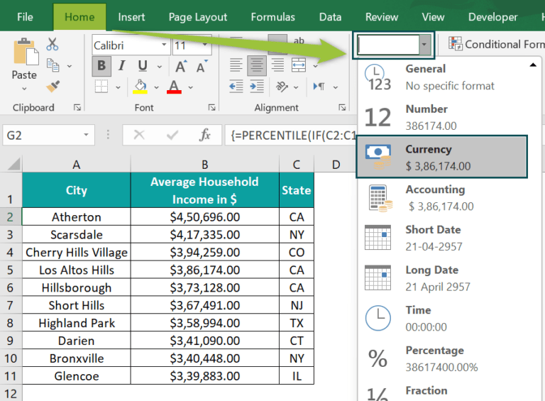Open Alignment dialog launcher
Viewport: 545px width, 401px height.
(x=342, y=108)
